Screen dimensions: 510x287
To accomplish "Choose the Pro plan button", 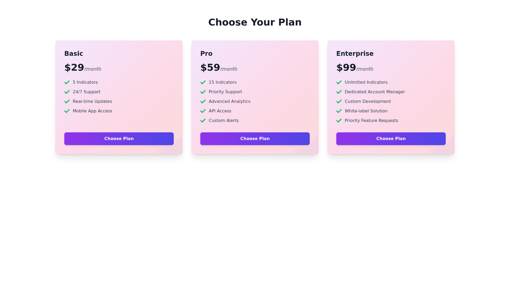I will click(255, 139).
